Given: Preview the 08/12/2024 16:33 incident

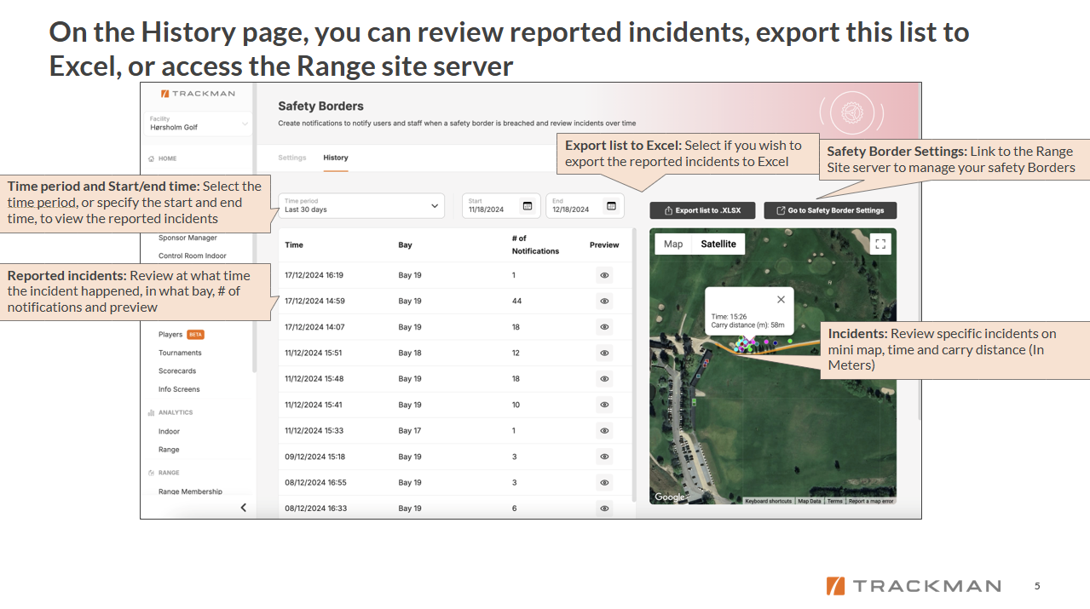Looking at the screenshot, I should [604, 508].
